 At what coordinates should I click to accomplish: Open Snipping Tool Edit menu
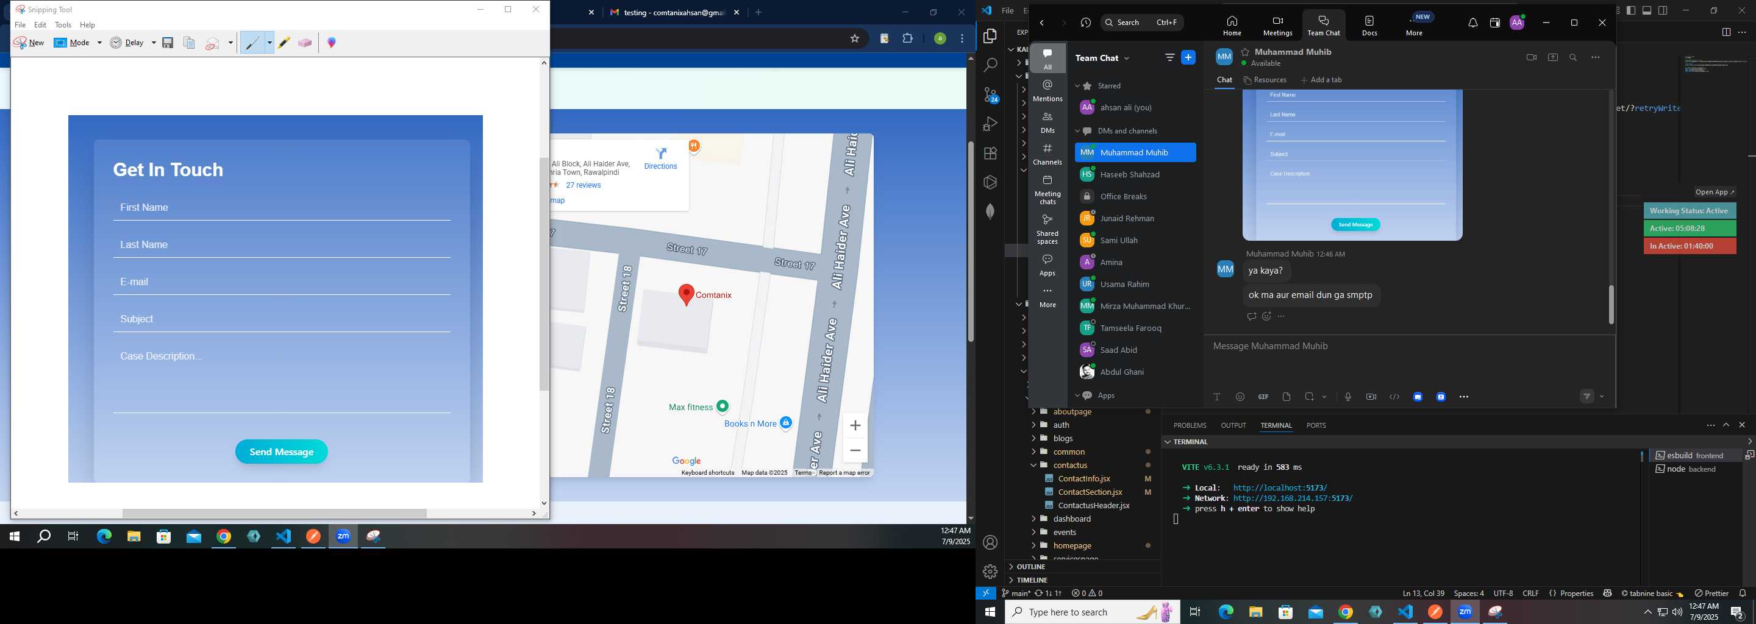[40, 25]
